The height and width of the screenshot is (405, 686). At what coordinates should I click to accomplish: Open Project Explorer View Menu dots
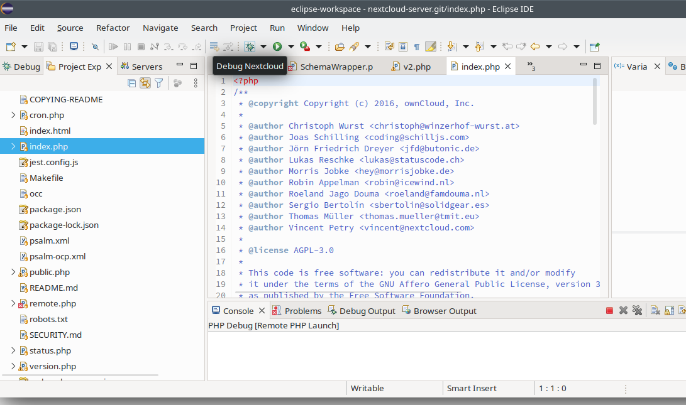click(x=196, y=83)
